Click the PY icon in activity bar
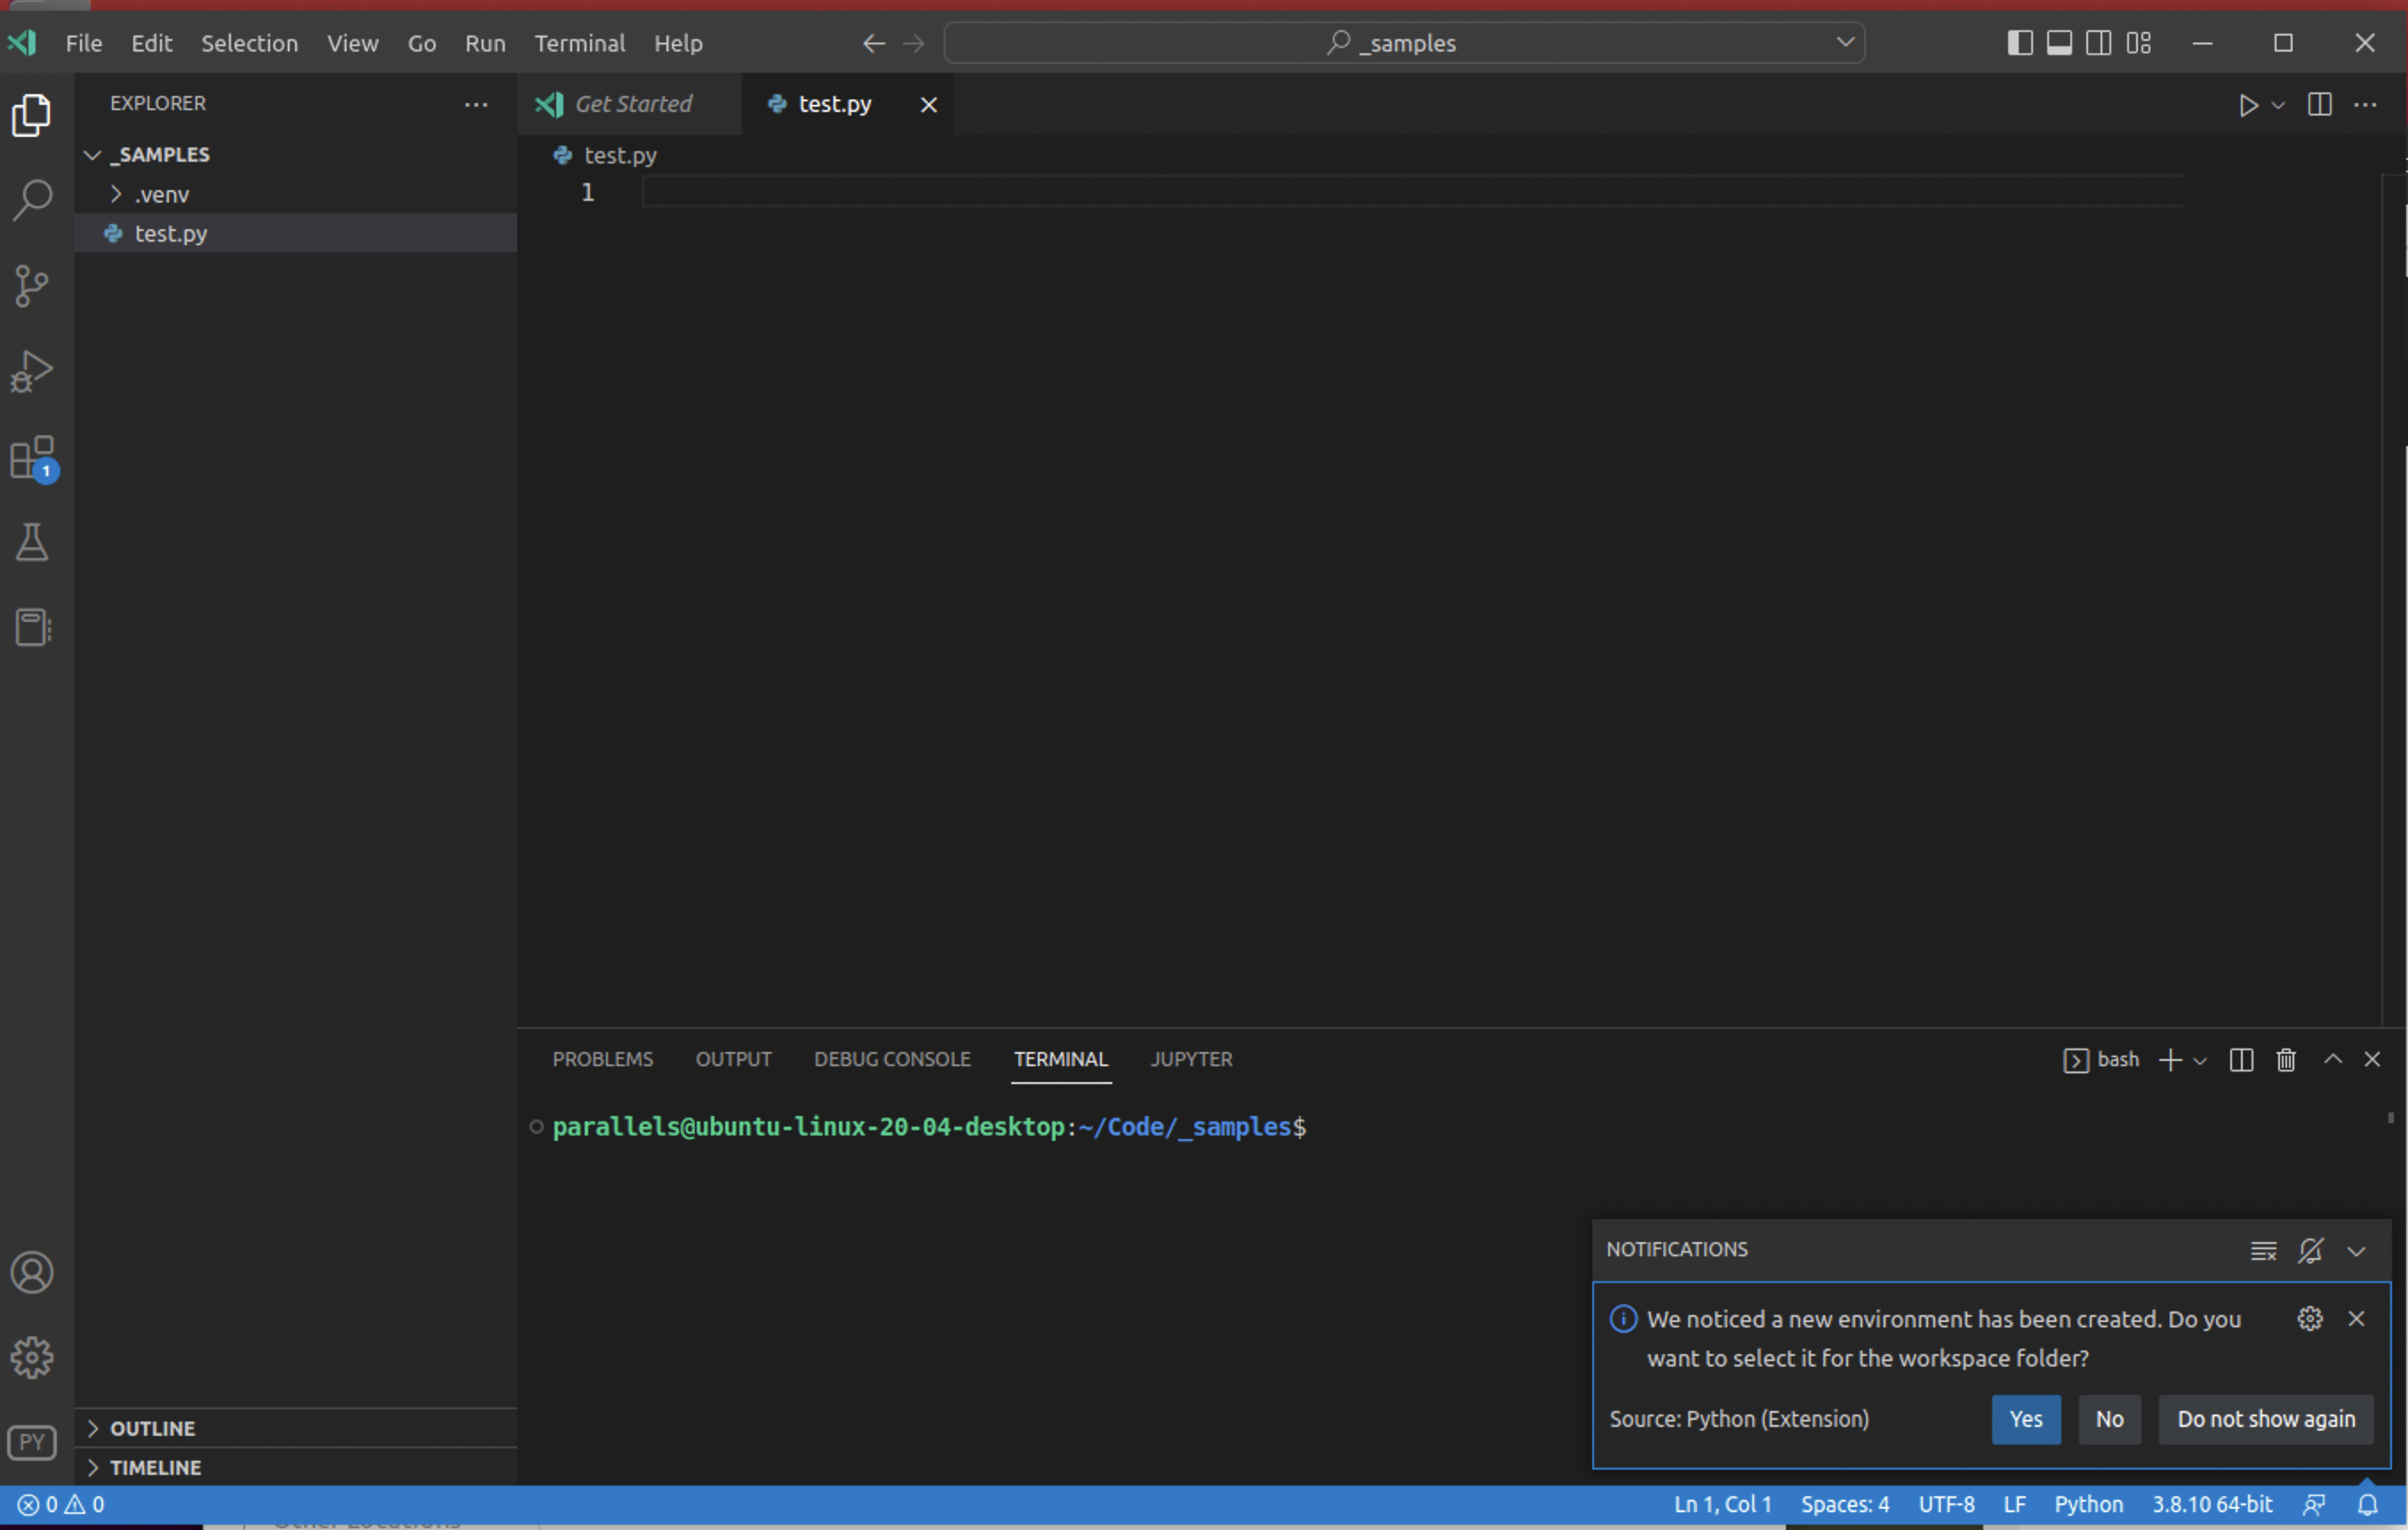 [32, 1442]
